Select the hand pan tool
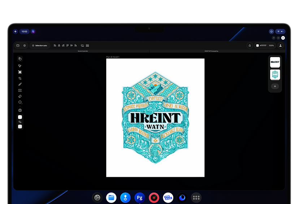Screen dimensions: 299x204 pos(20,59)
